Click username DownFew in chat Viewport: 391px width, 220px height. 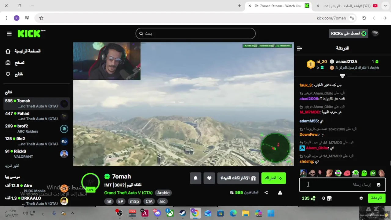point(309,135)
